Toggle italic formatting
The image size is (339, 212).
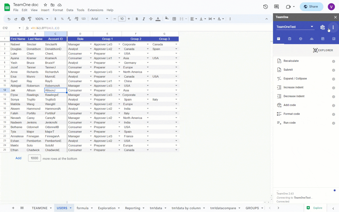[144, 19]
